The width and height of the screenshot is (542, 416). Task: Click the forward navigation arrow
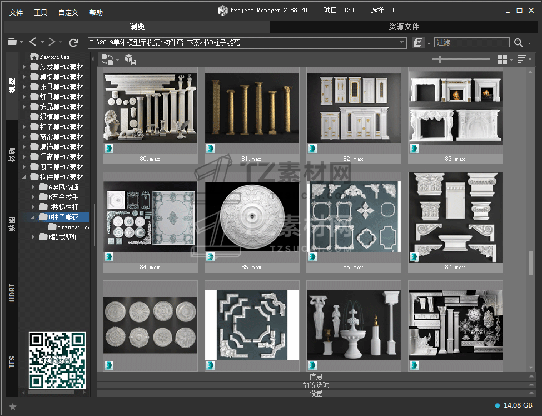(x=51, y=42)
